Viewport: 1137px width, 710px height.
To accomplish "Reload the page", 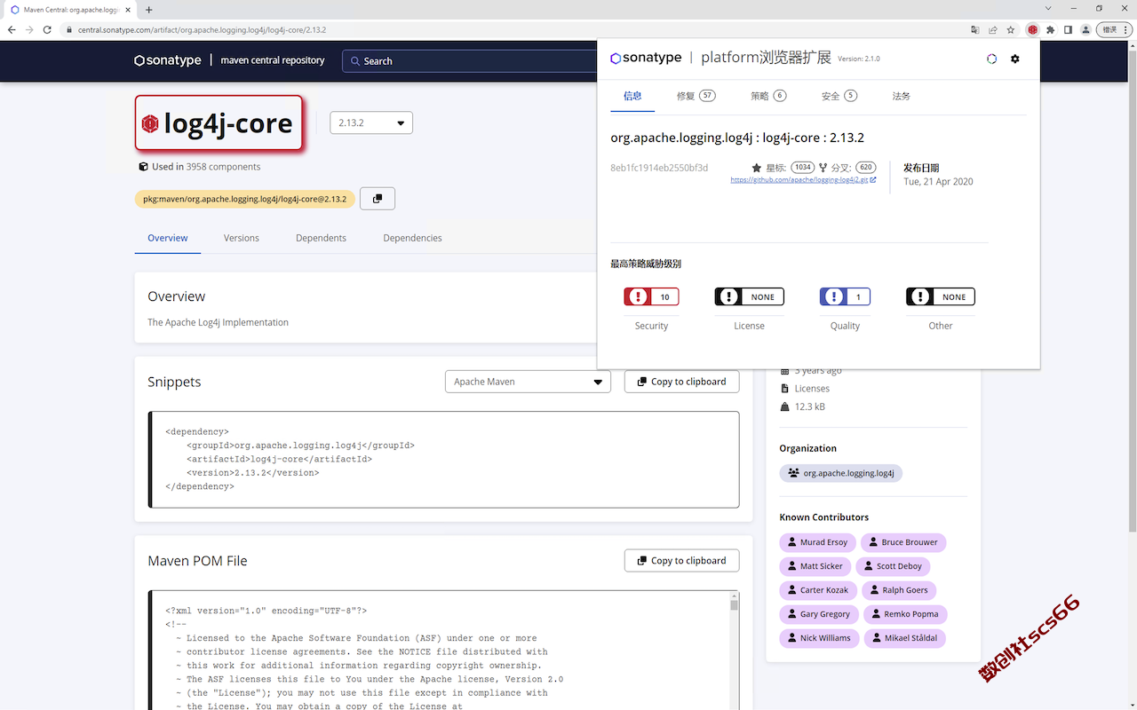I will click(x=46, y=29).
